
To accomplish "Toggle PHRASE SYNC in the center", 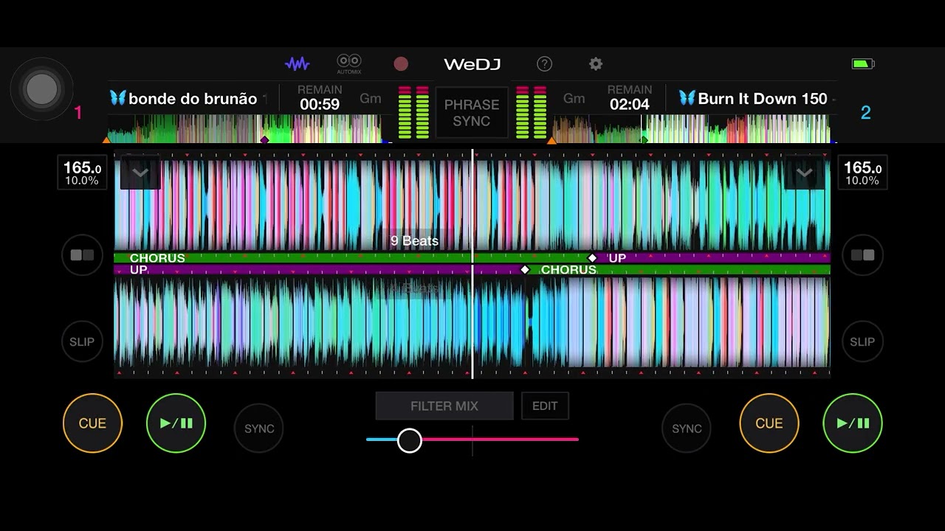I will point(472,113).
